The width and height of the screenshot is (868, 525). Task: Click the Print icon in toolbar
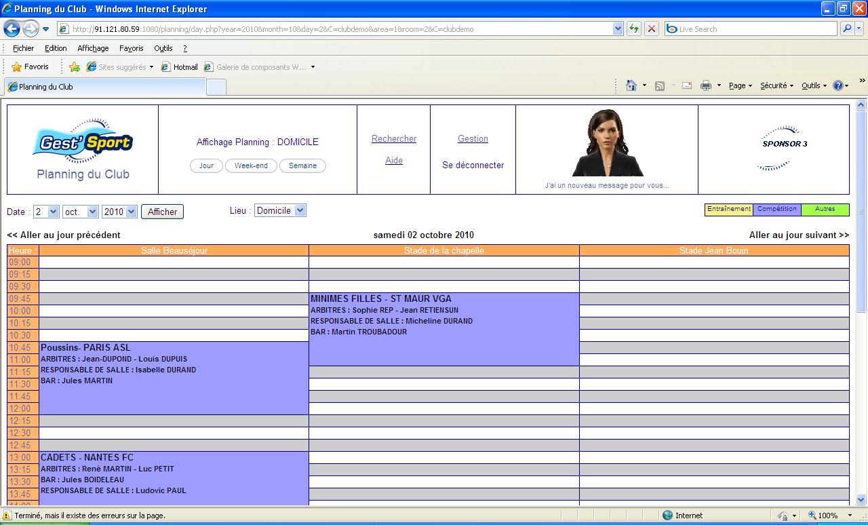click(705, 85)
